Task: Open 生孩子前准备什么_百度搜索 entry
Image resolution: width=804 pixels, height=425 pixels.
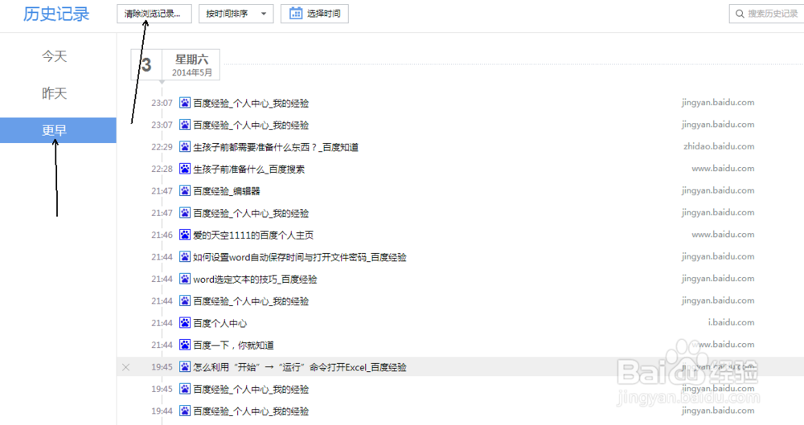Action: click(248, 170)
